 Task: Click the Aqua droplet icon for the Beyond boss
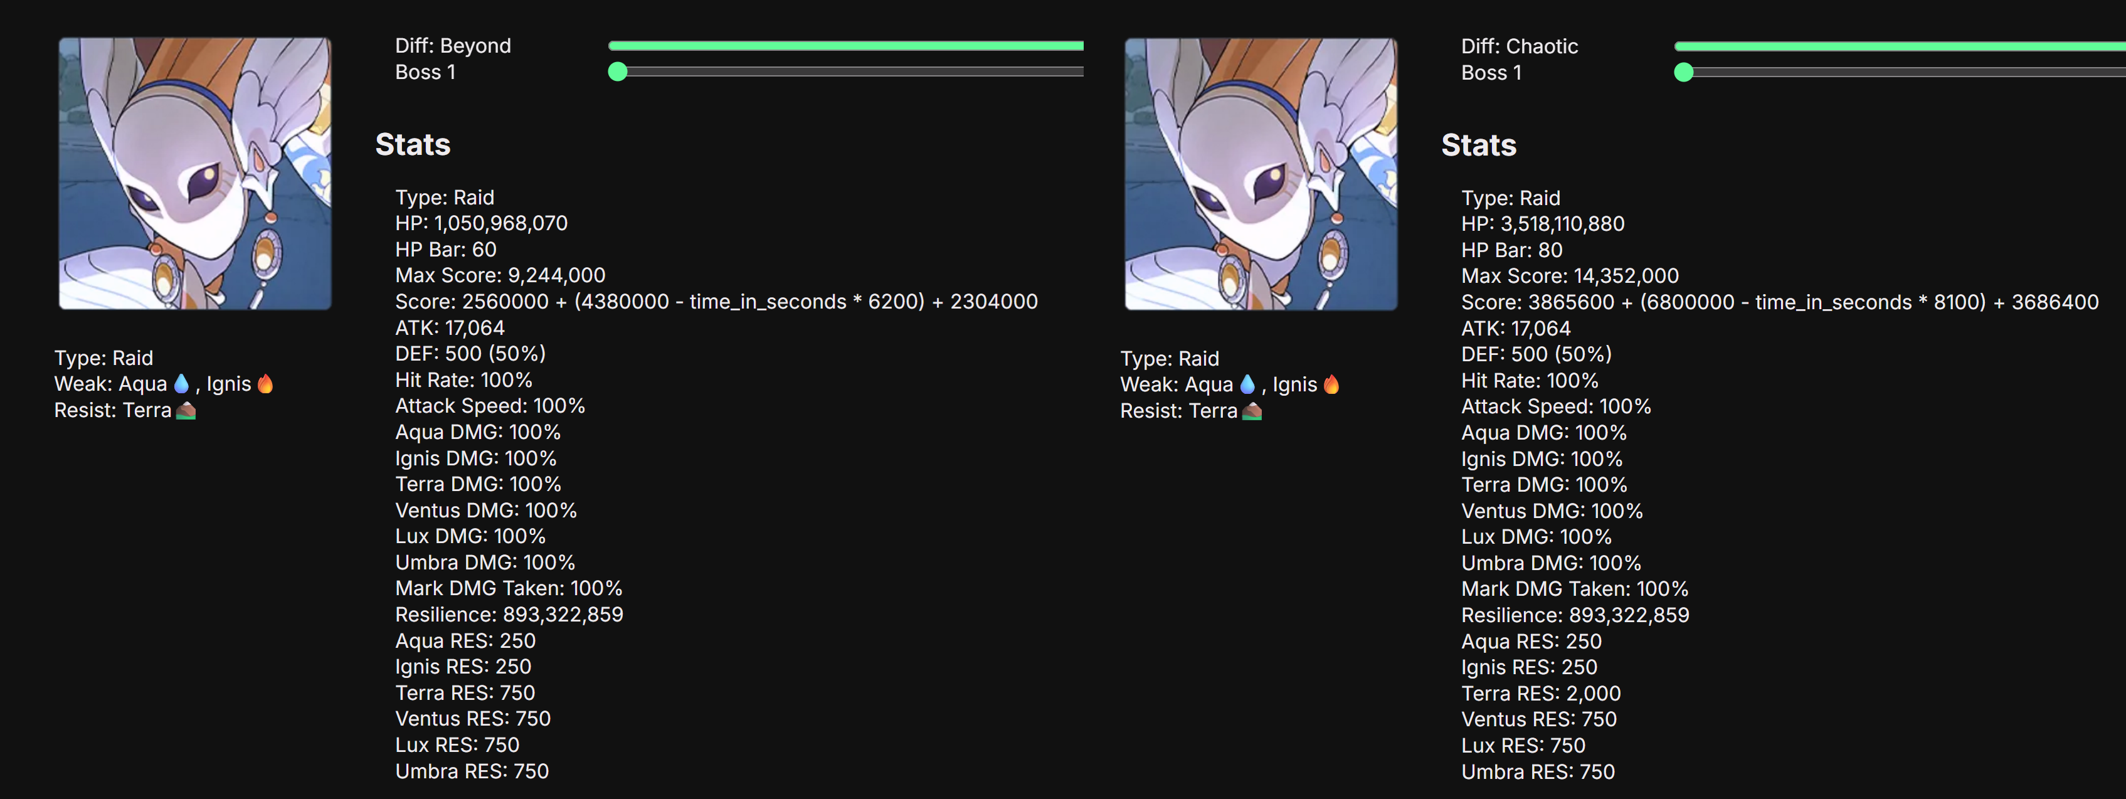182,383
